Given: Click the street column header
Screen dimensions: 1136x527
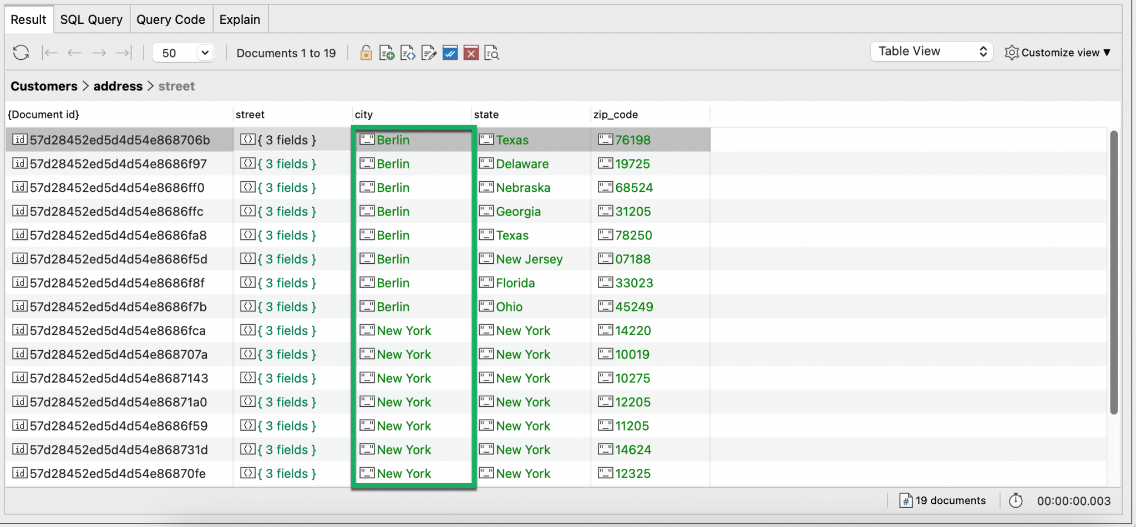Looking at the screenshot, I should 293,114.
